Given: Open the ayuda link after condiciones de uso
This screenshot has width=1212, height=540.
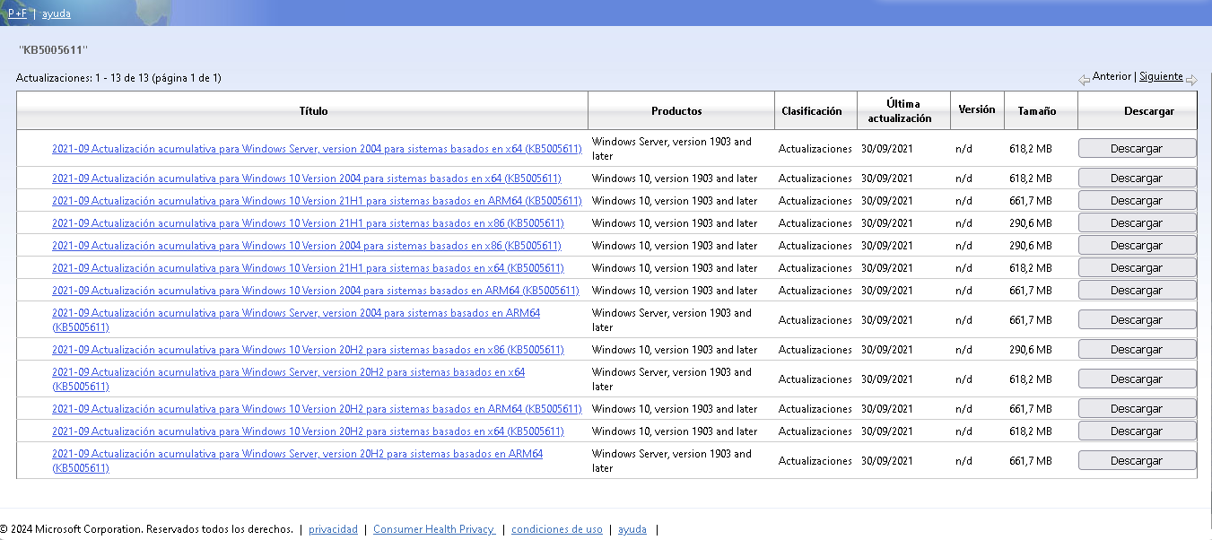Looking at the screenshot, I should [x=632, y=529].
